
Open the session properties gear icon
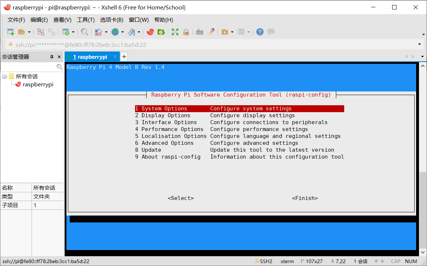[66, 32]
